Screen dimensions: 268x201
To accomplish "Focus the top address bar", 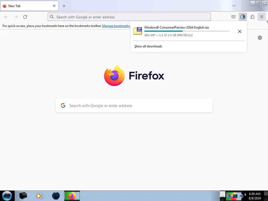I will [x=129, y=17].
